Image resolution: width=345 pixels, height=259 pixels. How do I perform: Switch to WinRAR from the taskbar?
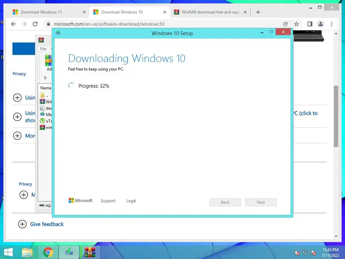click(x=90, y=252)
